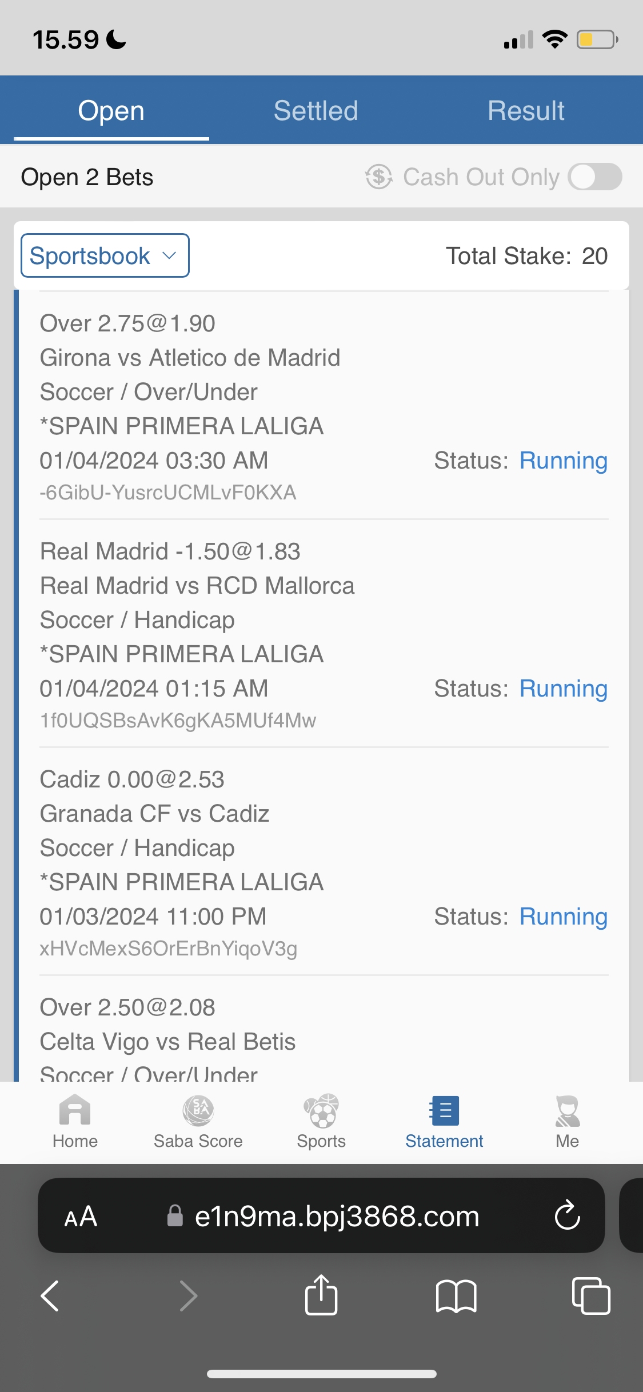Expand the Sportsbook dropdown
Screen dimensions: 643x1392
[105, 255]
